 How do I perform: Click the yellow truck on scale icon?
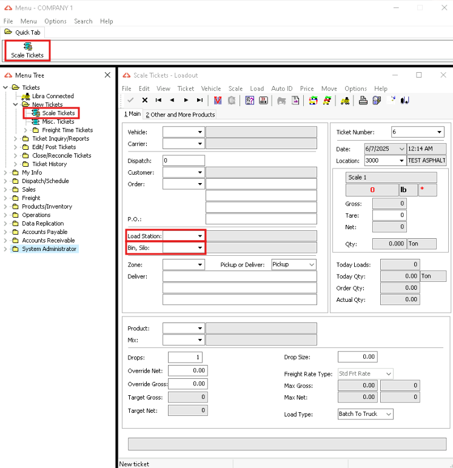pos(345,101)
